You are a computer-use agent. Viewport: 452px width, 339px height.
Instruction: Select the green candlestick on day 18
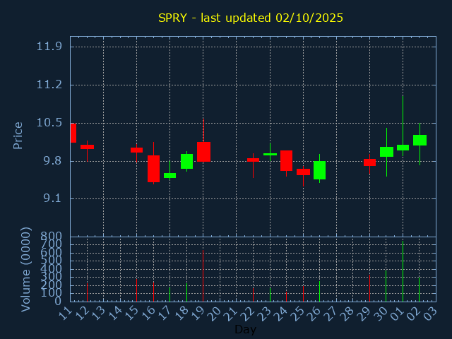click(186, 162)
